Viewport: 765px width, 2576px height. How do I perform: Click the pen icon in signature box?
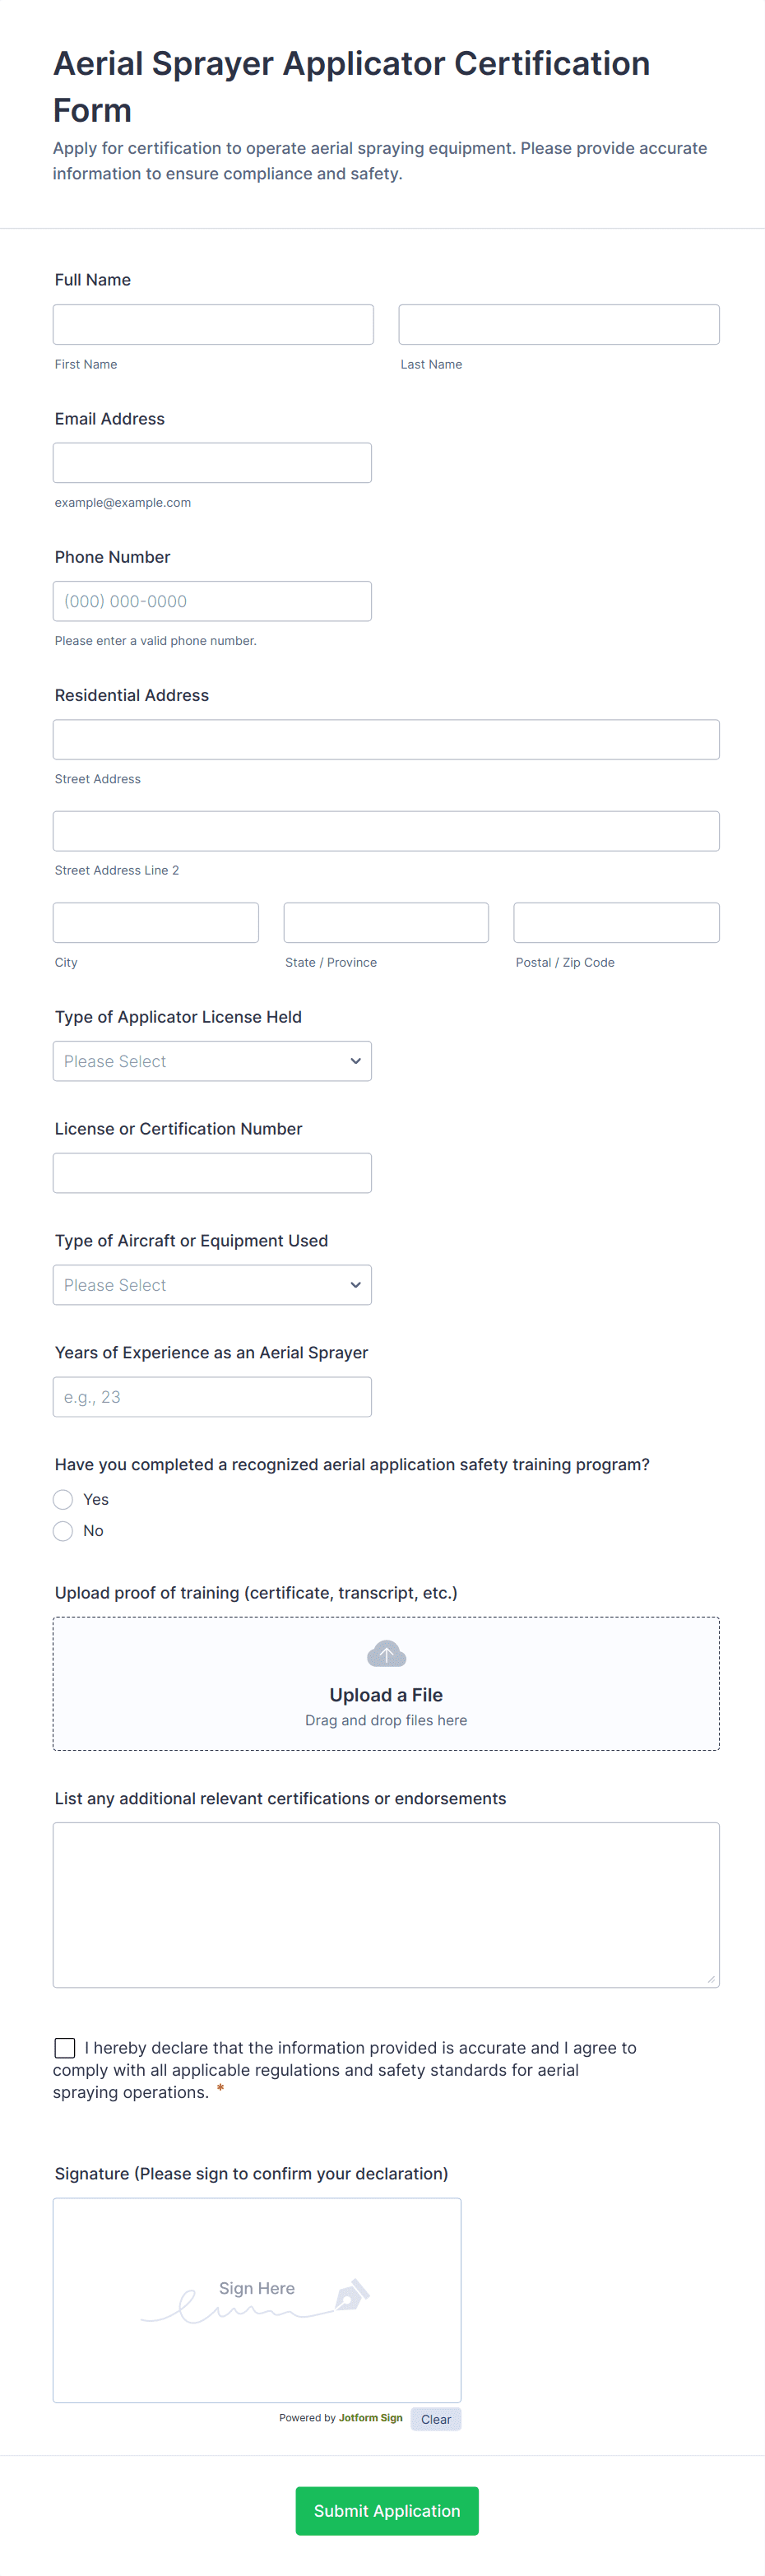pos(351,2294)
